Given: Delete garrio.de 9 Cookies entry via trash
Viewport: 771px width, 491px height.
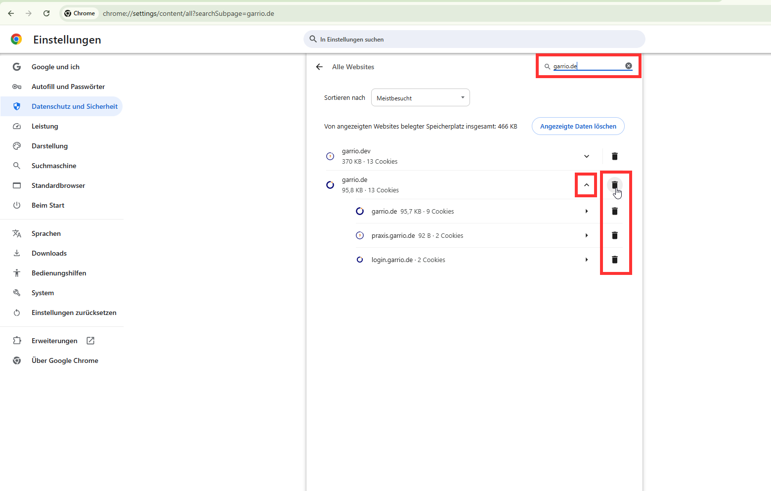Looking at the screenshot, I should coord(615,211).
